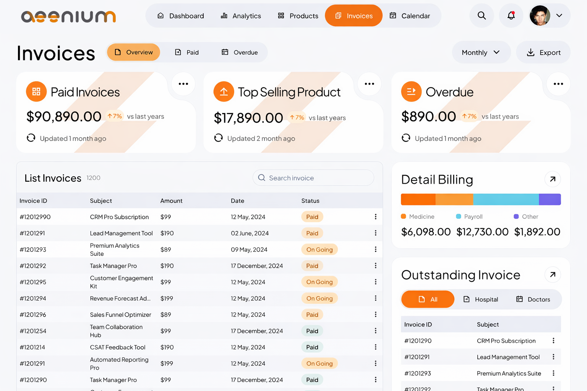
Task: Switch to the Overdue invoices tab
Action: tap(240, 52)
